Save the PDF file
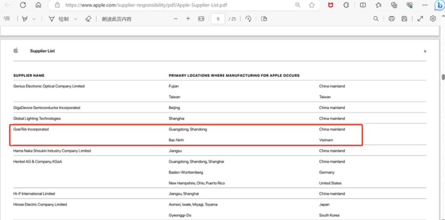 [404, 19]
